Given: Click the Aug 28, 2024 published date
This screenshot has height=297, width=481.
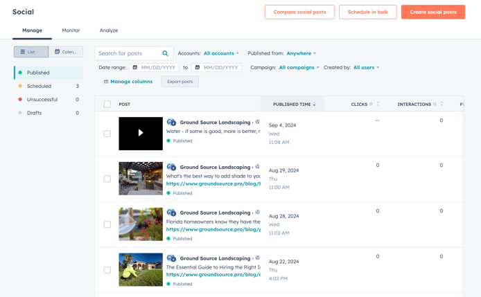Looking at the screenshot, I should [x=283, y=216].
